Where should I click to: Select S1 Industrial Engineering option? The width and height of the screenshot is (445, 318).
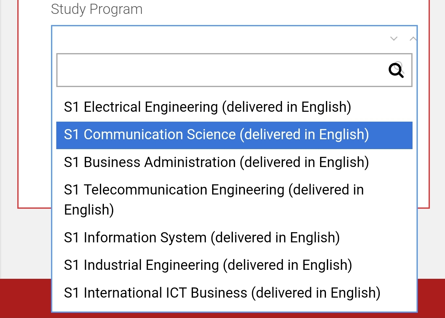pos(208,265)
